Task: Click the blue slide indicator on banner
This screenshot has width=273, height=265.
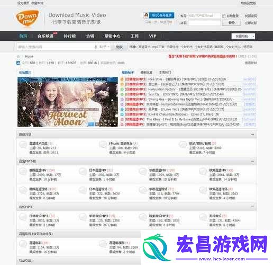Action: click(x=91, y=124)
